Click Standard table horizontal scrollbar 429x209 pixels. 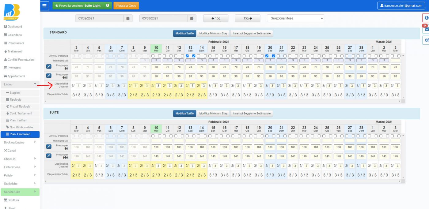222,101
